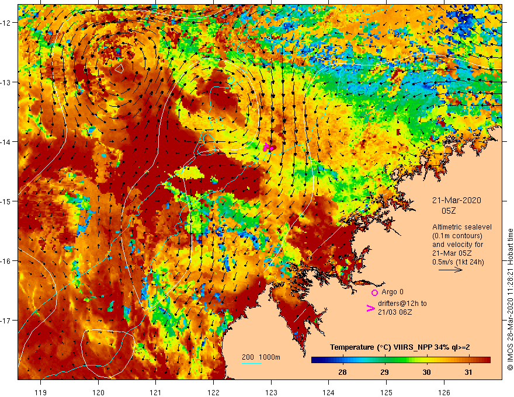The image size is (514, 397).
Task: Click the 0.5m/s reference velocity arrow
Action: click(x=450, y=270)
